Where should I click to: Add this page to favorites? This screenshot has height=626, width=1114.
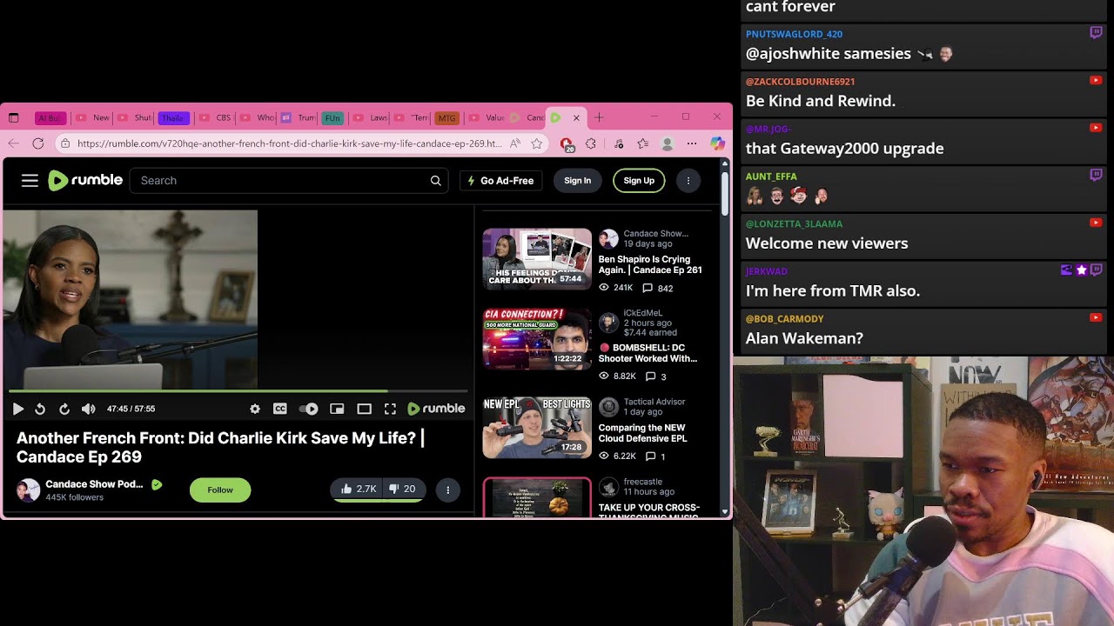(x=537, y=143)
